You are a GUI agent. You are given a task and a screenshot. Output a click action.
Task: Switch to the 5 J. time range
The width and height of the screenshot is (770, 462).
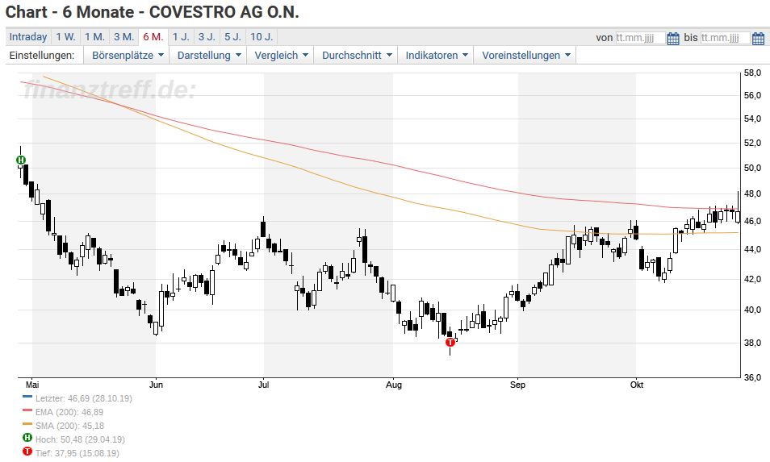pos(232,37)
